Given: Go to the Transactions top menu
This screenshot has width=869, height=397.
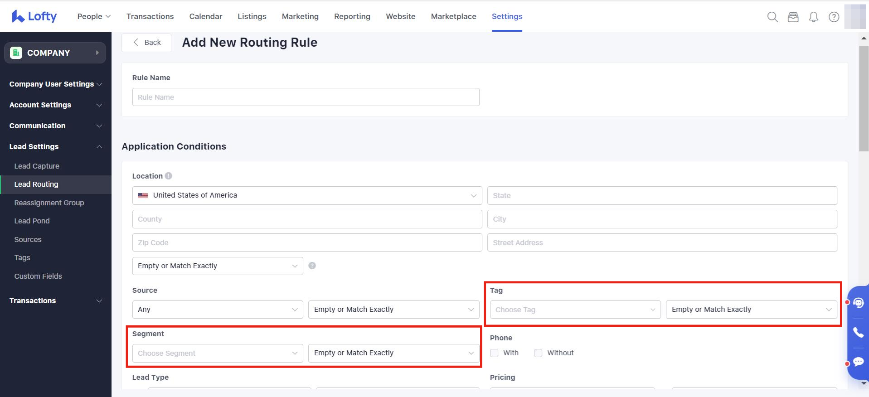Looking at the screenshot, I should pyautogui.click(x=150, y=16).
